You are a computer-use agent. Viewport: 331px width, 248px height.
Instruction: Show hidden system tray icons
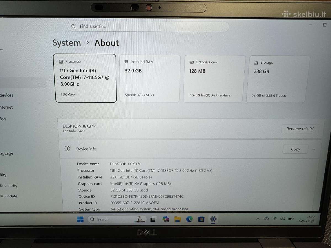(x=258, y=219)
